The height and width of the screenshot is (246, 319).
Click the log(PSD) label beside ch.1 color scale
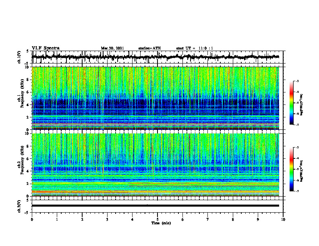pyautogui.click(x=302, y=105)
